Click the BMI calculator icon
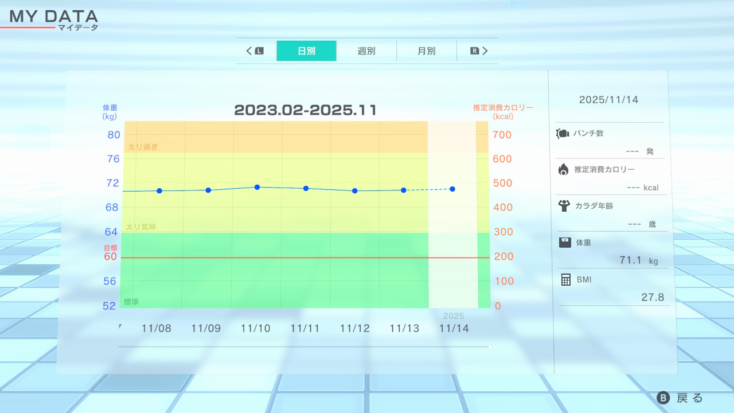Screen dimensions: 734x413 coord(566,279)
